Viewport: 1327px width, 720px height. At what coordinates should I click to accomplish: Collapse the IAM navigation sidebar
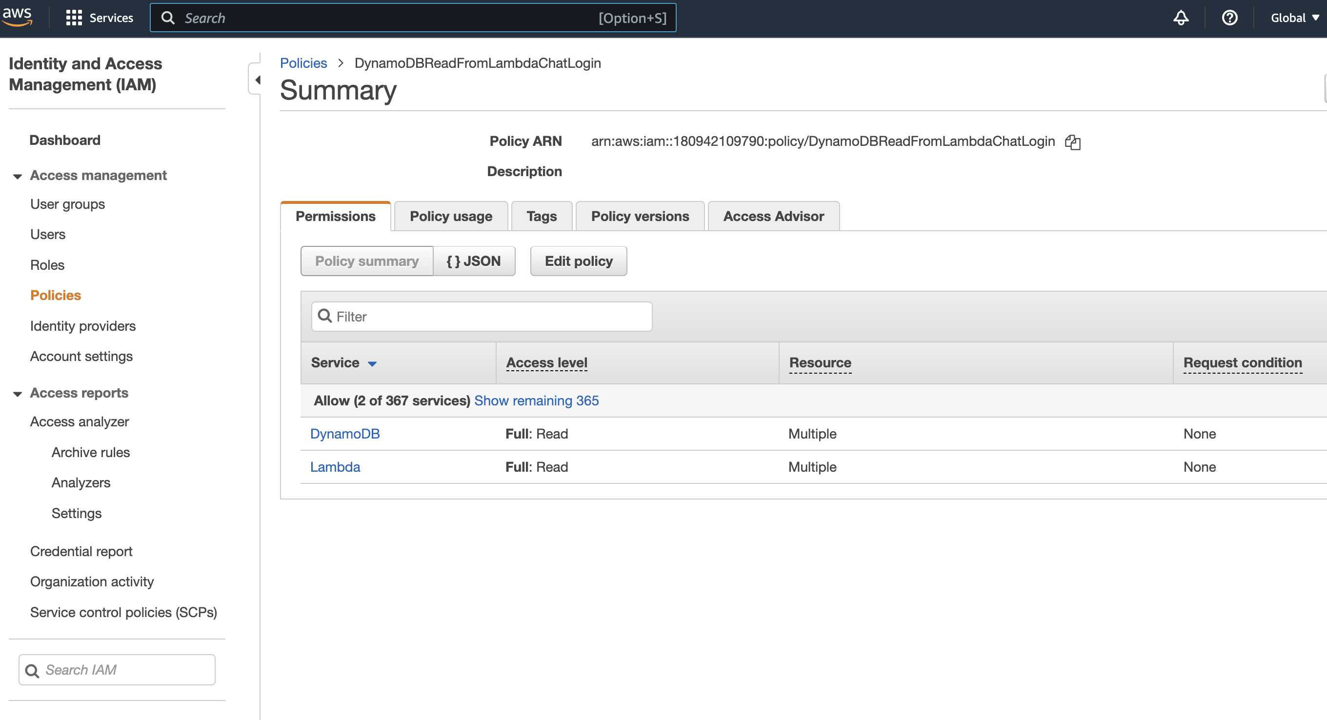(256, 80)
